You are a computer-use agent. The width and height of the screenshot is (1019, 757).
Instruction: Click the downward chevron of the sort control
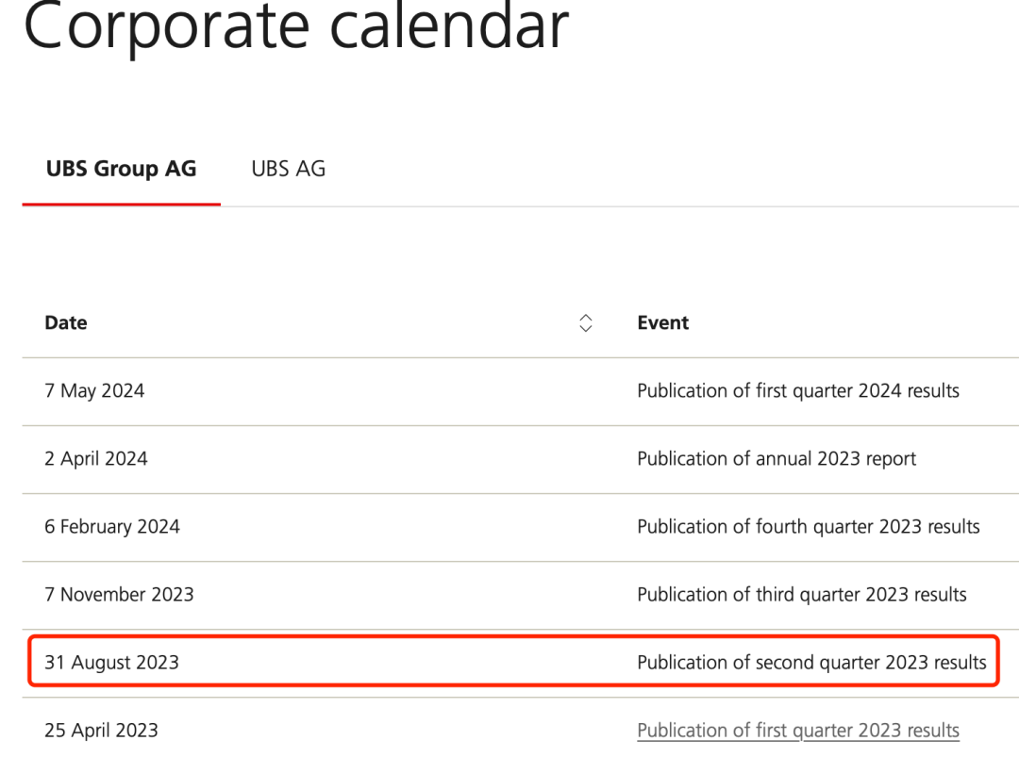tap(586, 328)
